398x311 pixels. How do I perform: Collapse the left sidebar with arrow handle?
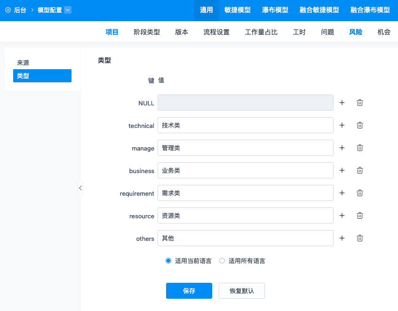coord(80,188)
